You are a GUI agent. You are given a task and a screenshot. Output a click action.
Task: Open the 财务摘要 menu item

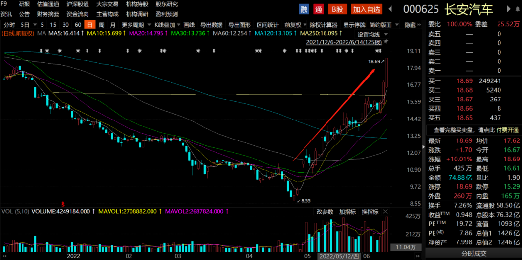point(48,14)
